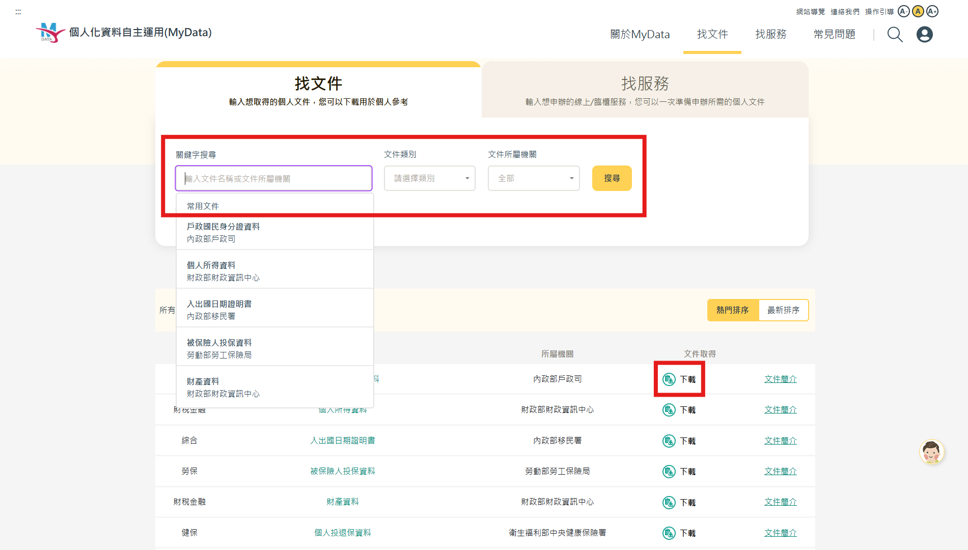Sort by 熱門排序
968x550 pixels.
click(733, 310)
